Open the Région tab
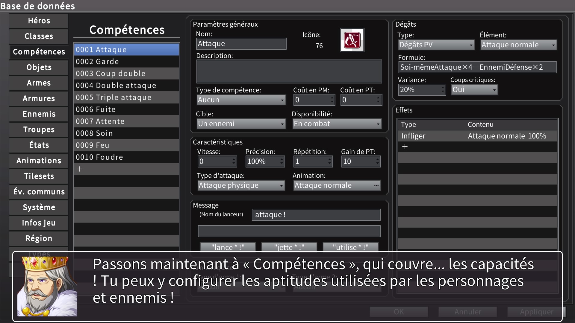The image size is (575, 323). pyautogui.click(x=39, y=238)
